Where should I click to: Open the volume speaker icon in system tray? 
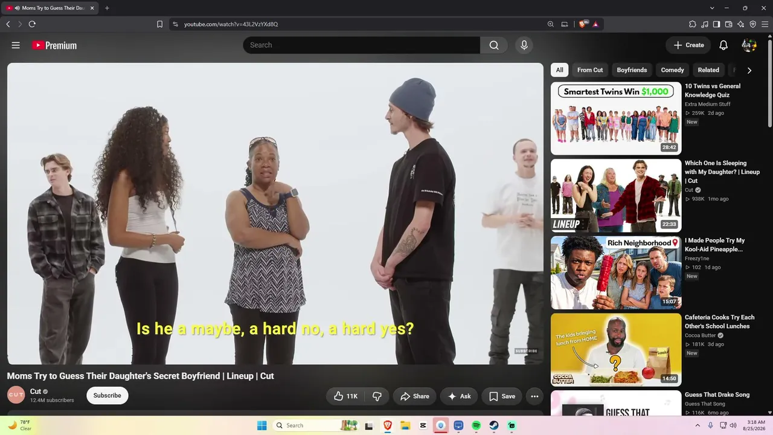[x=733, y=425]
